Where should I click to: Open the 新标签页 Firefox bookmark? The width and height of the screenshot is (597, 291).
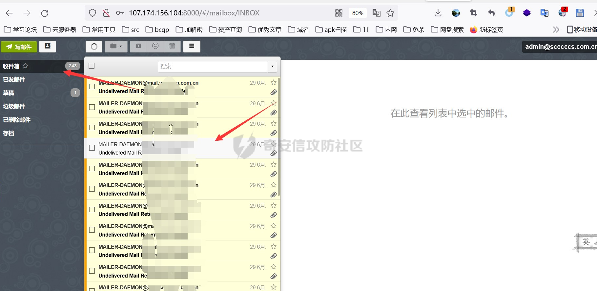pyautogui.click(x=486, y=30)
